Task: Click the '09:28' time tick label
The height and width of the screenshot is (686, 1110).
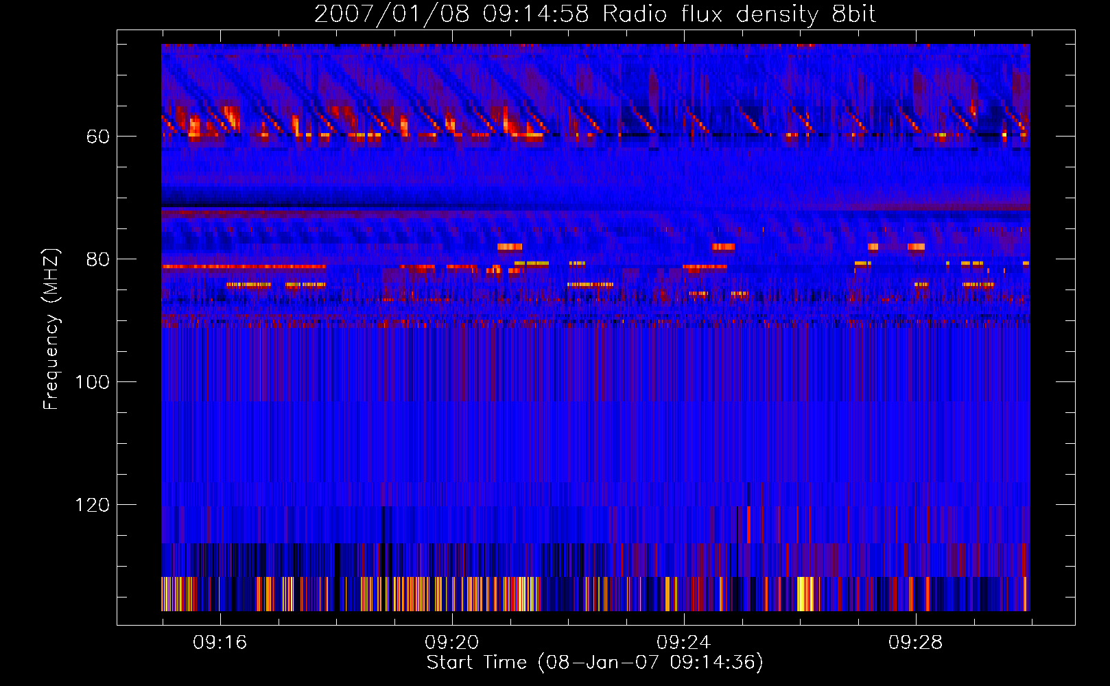Action: coord(915,642)
